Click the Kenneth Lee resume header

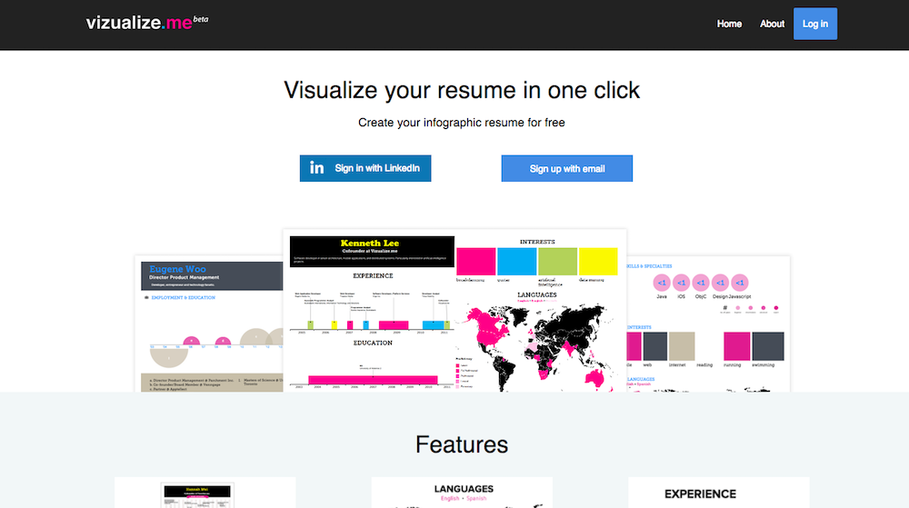[371, 249]
